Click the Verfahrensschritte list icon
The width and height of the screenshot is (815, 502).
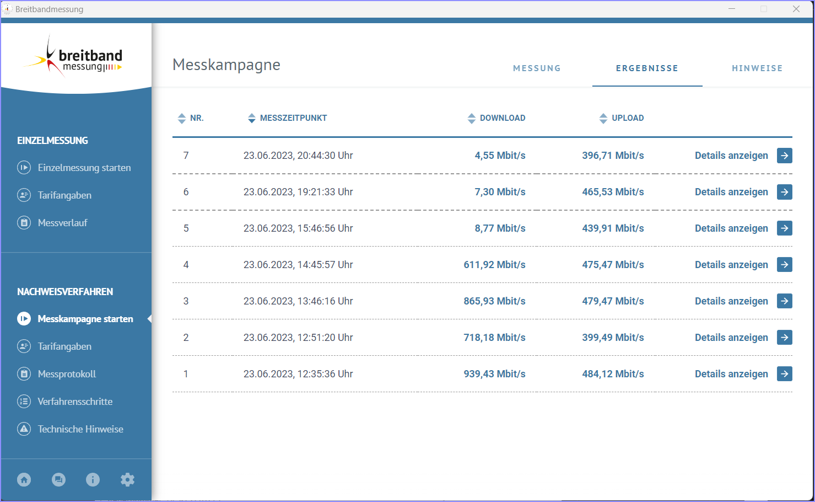pyautogui.click(x=24, y=402)
